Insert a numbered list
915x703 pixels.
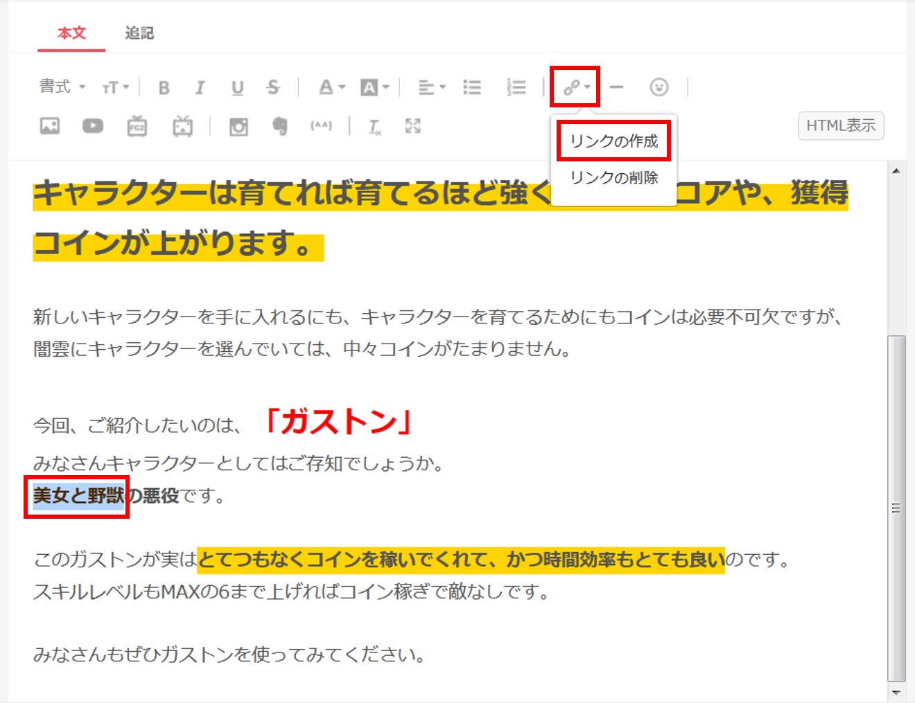[x=516, y=87]
